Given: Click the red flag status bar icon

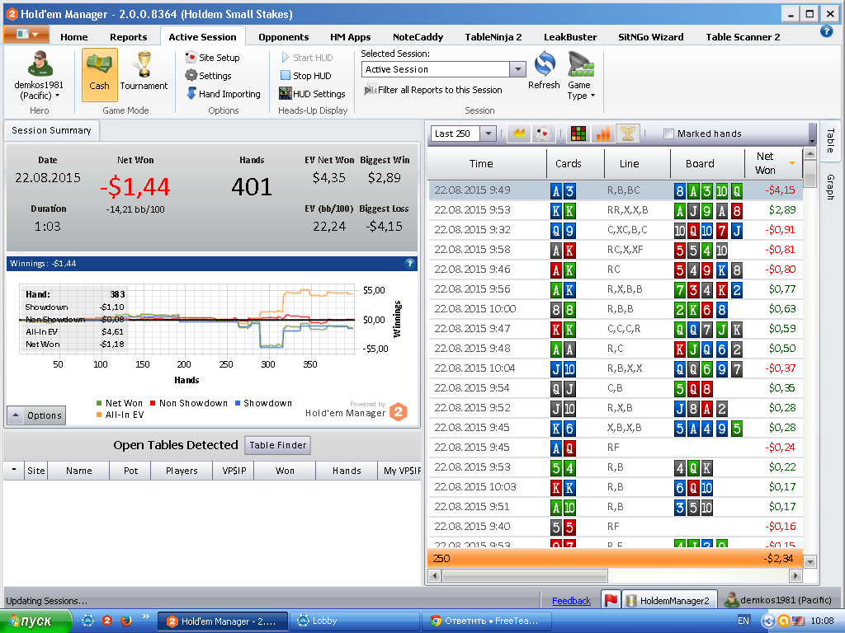Looking at the screenshot, I should [611, 600].
